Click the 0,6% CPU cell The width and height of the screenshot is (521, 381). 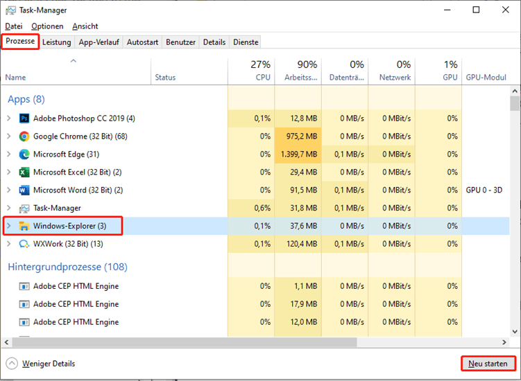251,208
